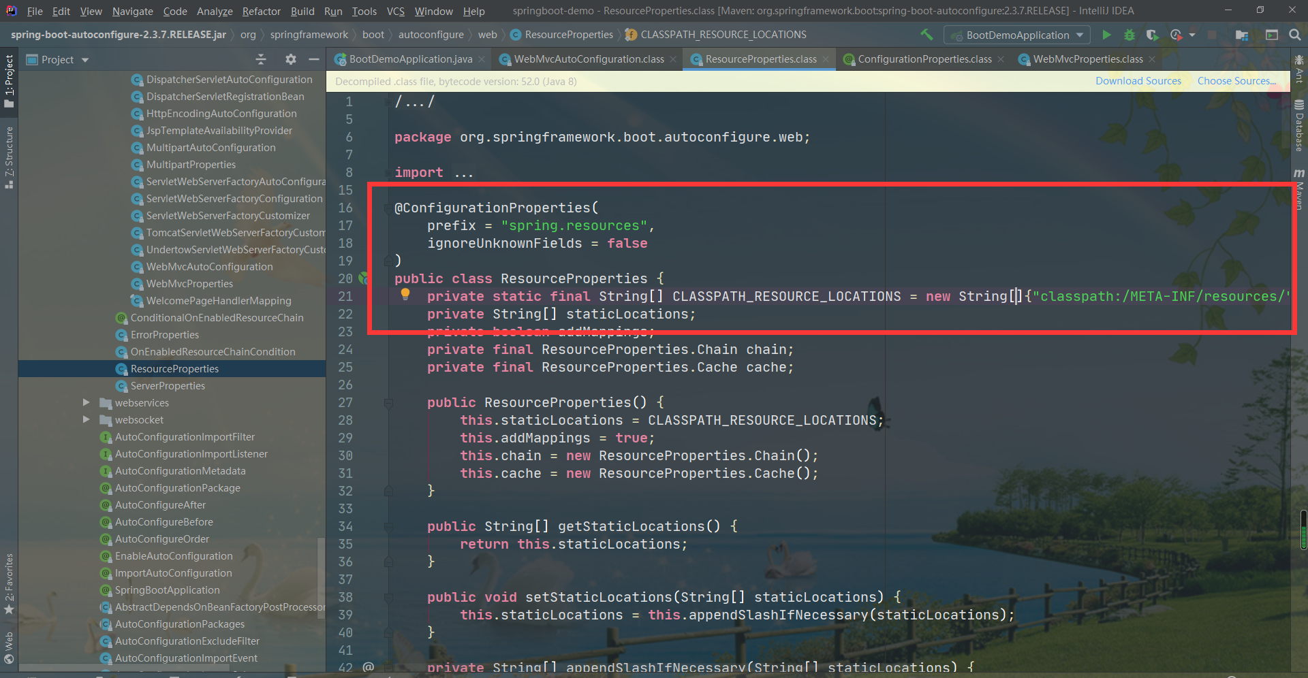Click 'autoconfigure' breadcrumb in navigation bar
The width and height of the screenshot is (1308, 678).
point(431,35)
